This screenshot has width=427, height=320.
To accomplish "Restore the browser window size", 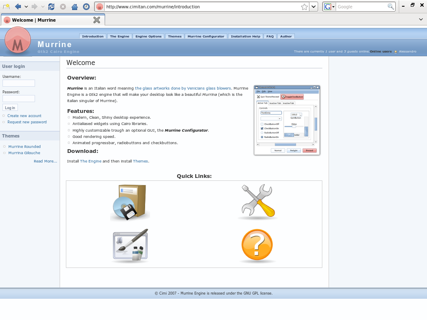I will pyautogui.click(x=412, y=5).
